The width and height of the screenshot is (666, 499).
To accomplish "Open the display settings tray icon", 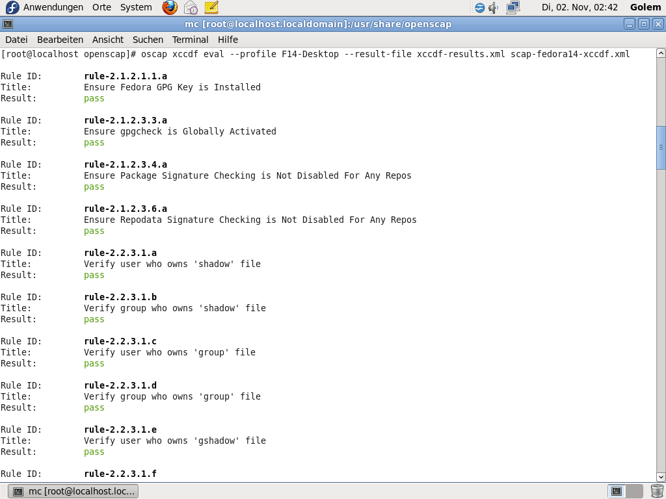I will [x=513, y=7].
